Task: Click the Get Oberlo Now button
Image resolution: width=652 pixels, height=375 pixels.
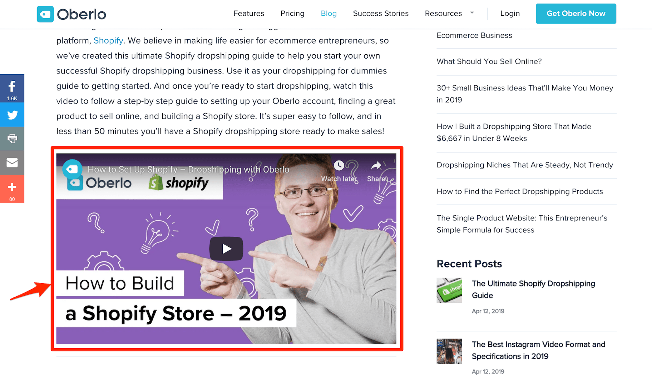Action: [576, 14]
